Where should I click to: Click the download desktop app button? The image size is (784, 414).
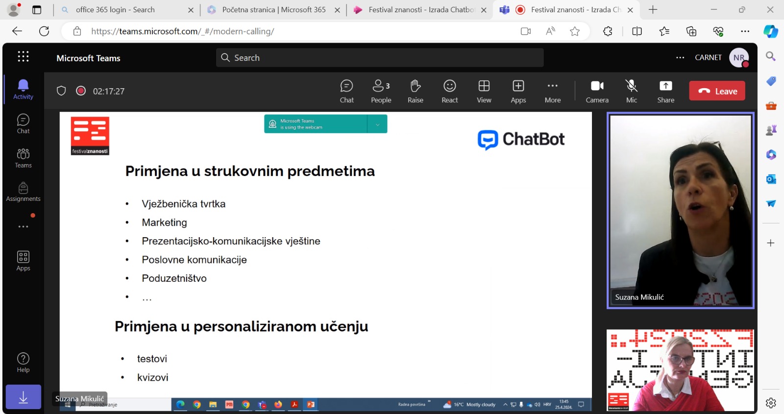click(x=23, y=397)
